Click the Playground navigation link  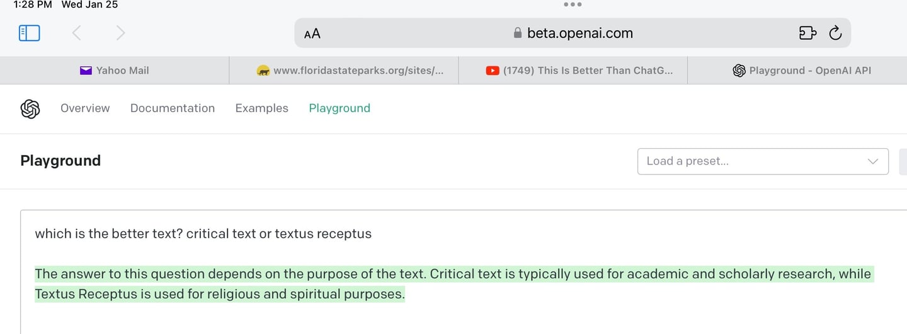point(339,108)
